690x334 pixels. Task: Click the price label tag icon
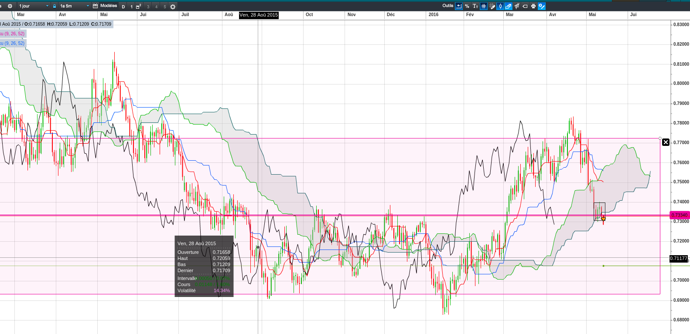(525, 6)
